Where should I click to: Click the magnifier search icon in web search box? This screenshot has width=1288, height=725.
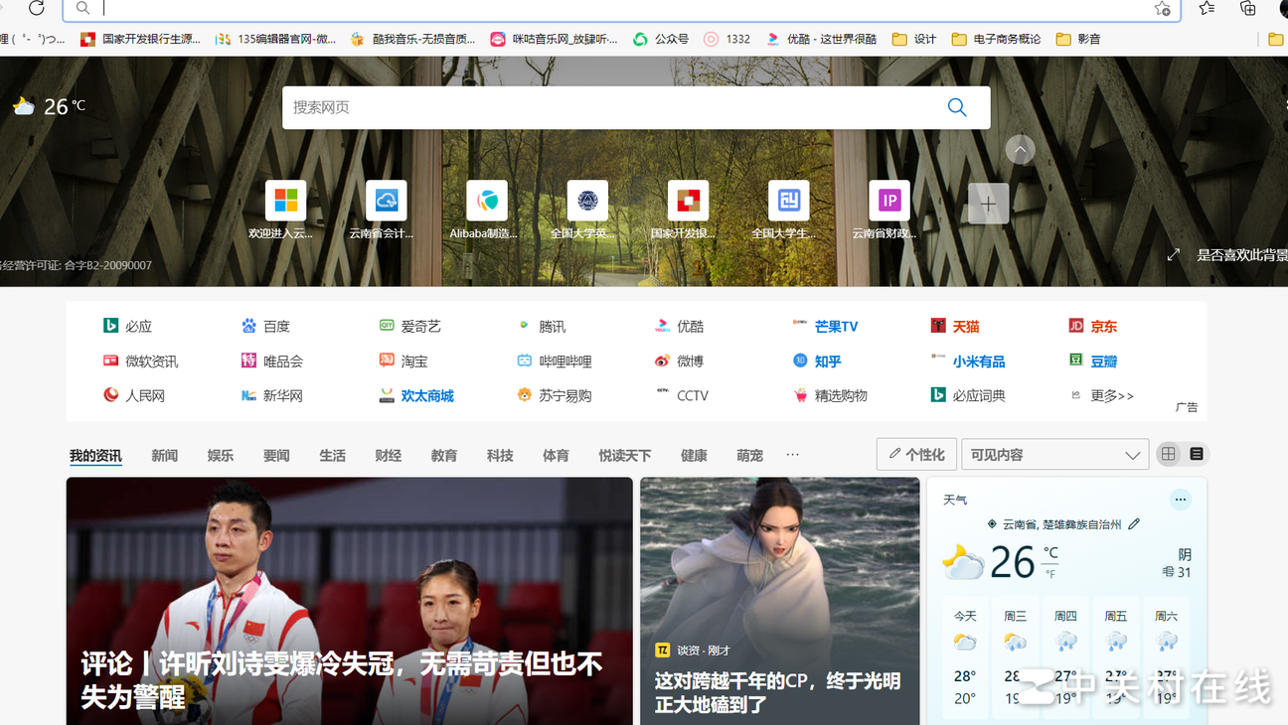(956, 107)
